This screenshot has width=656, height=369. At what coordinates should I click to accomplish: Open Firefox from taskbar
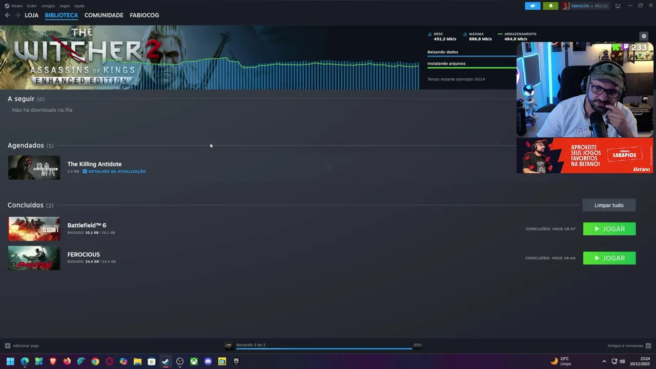[x=67, y=361]
